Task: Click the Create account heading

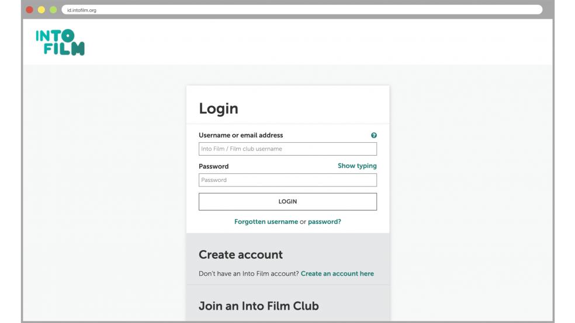Action: (x=241, y=255)
